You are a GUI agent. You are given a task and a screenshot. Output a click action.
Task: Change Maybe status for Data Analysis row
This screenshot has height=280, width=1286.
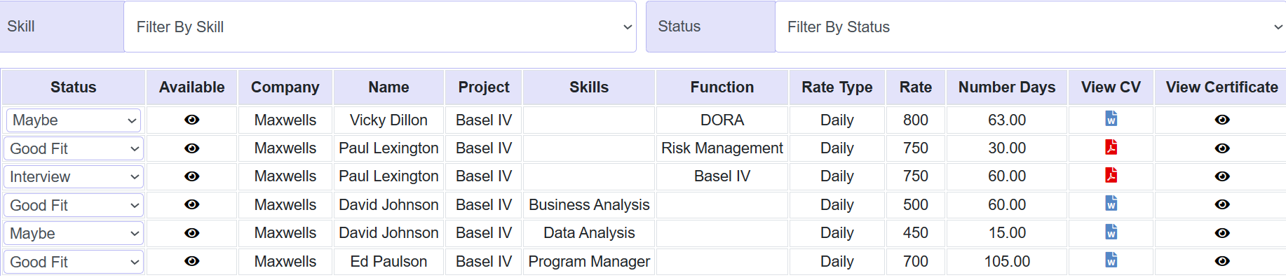tap(74, 233)
